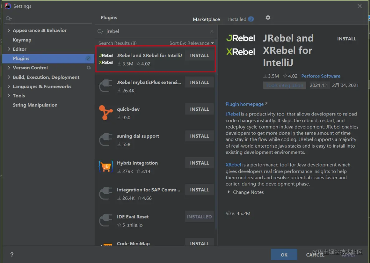Click the Installed tab count badge
Screen dimensions: 370x263
click(x=251, y=19)
